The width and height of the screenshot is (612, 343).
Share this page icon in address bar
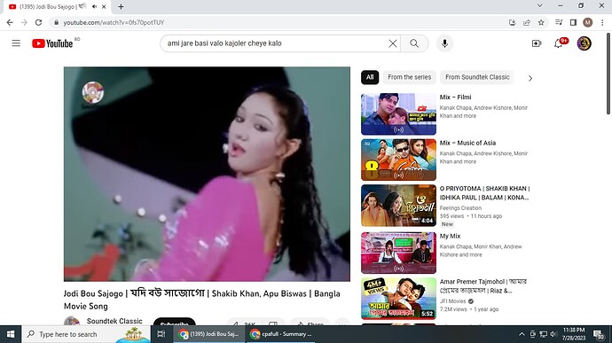527,23
